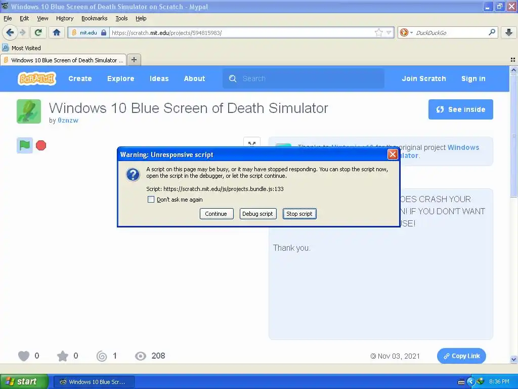Reload the current page

(38, 32)
